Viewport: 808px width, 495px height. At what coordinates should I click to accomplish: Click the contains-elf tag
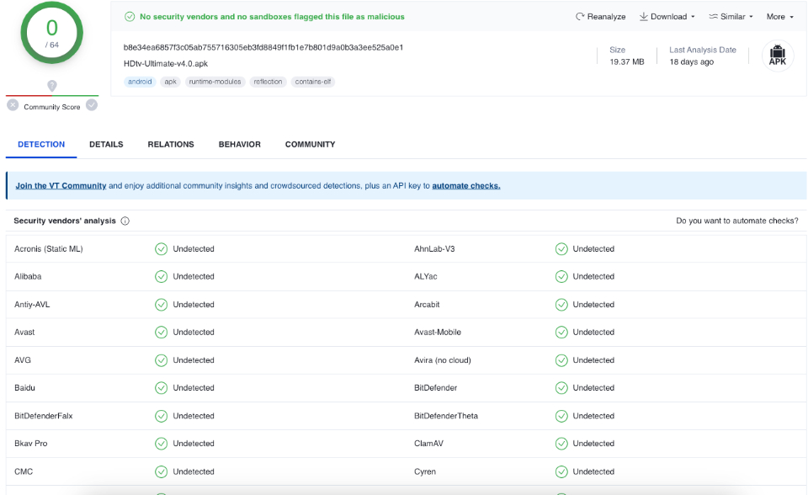(x=313, y=82)
